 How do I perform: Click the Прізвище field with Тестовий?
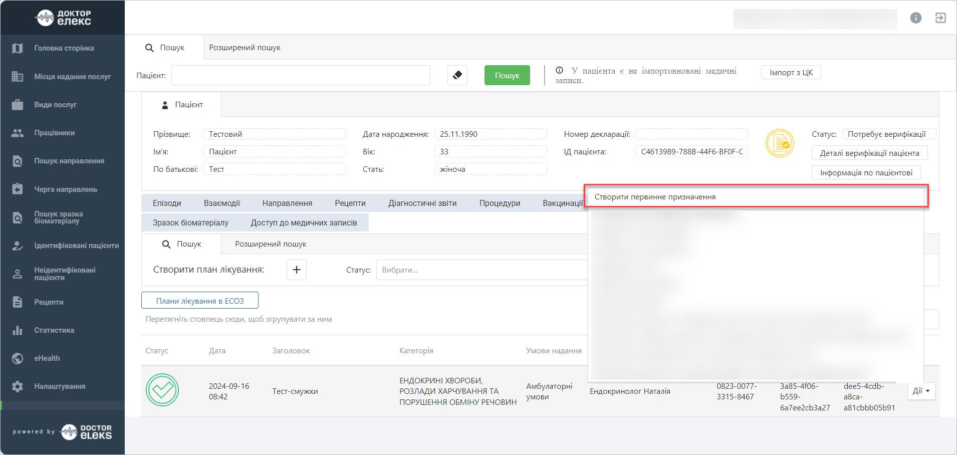click(274, 134)
